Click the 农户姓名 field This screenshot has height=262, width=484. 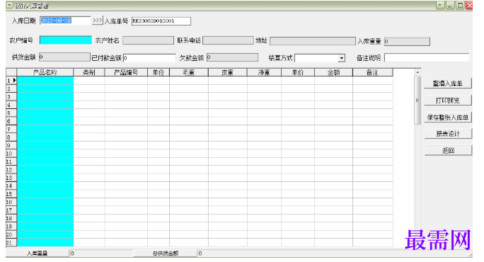[x=148, y=40]
